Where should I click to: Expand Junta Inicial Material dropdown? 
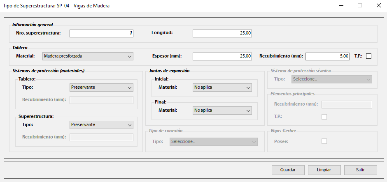[x=222, y=88]
